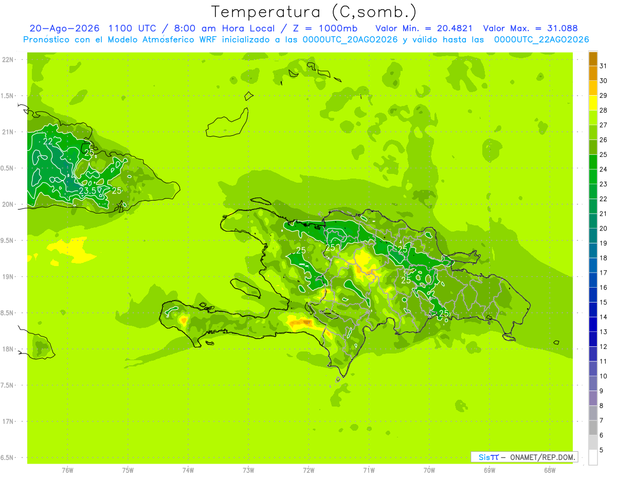This screenshot has height=477, width=617.
Task: Click the blue 16 degree legend swatch
Action: [593, 280]
